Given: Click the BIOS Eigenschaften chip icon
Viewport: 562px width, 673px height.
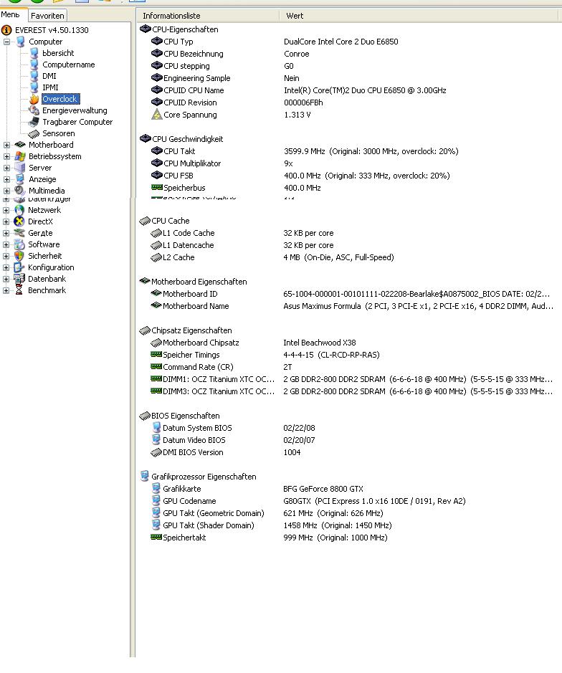Looking at the screenshot, I should point(145,416).
